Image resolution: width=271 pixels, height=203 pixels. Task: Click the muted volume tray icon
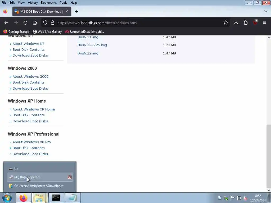245,198
